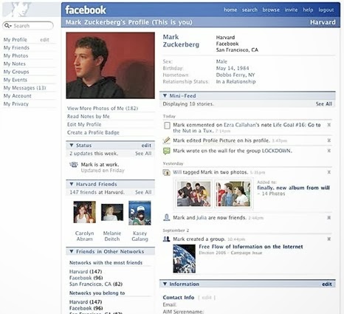Viewport: 344px width, 314px height.
Task: Open Mark Zuckerberg's profile picture
Action: tap(110, 65)
